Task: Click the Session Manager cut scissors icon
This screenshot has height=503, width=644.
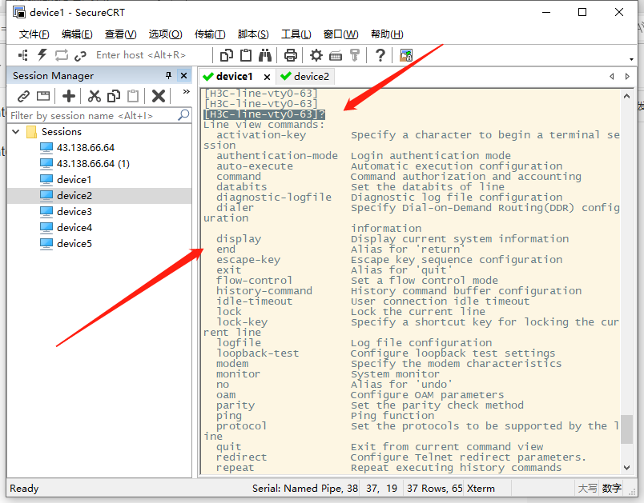Action: pyautogui.click(x=94, y=96)
